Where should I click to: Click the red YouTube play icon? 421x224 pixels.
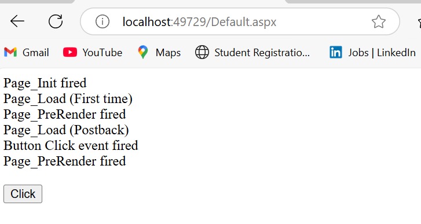[x=70, y=52]
